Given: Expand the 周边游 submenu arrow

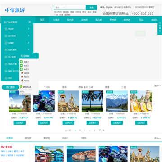Looking at the screenshot, I should point(28,29).
